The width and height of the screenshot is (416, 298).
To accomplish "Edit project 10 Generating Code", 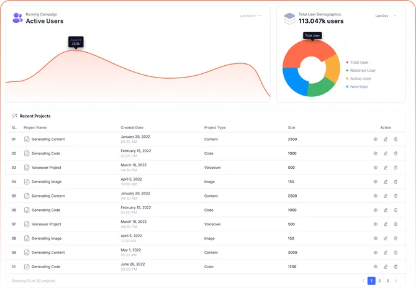I will 386,266.
